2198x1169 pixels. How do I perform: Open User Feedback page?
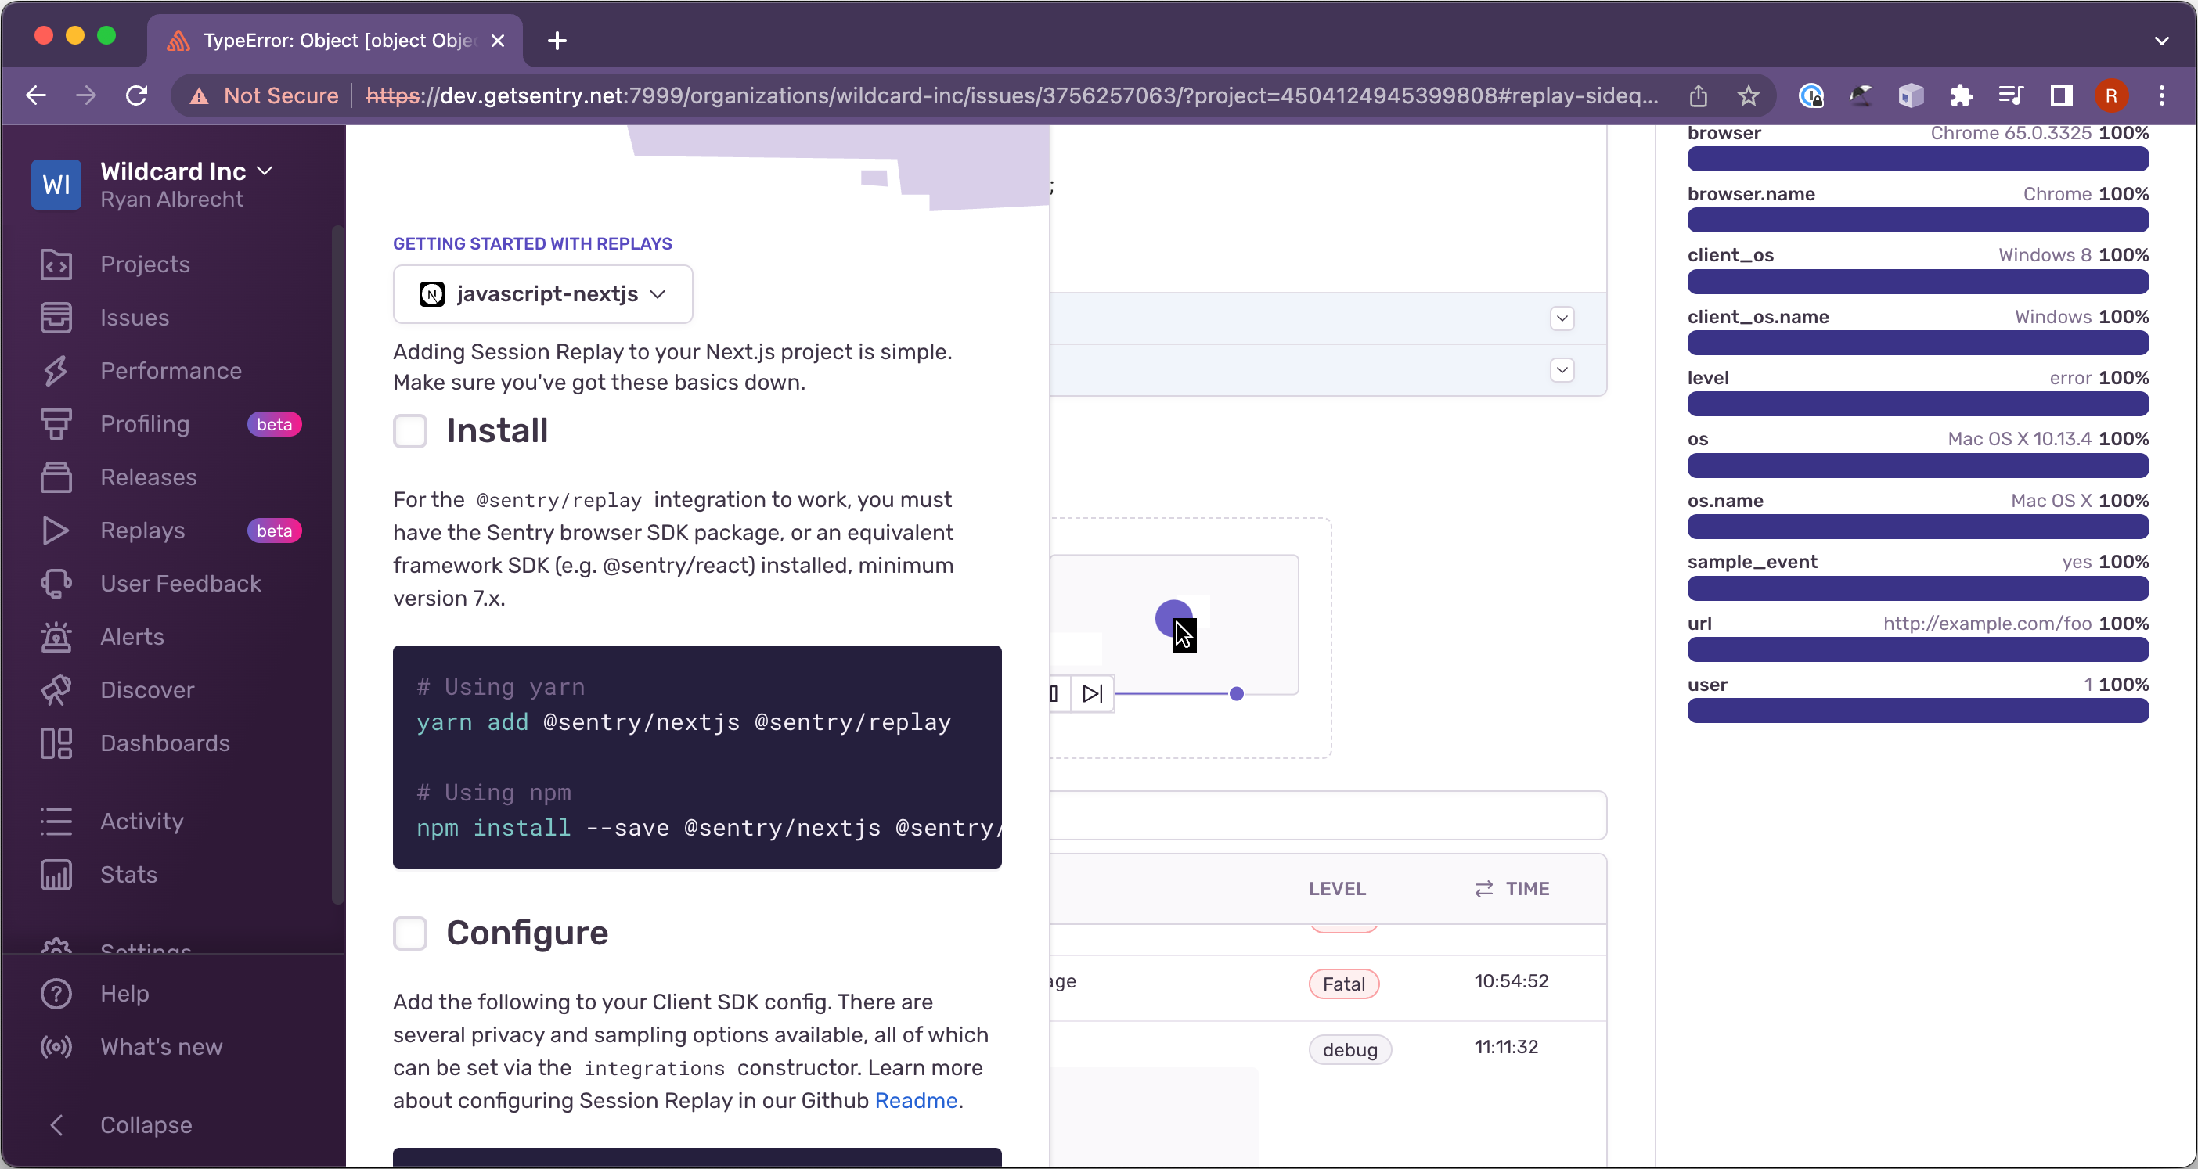pyautogui.click(x=180, y=583)
